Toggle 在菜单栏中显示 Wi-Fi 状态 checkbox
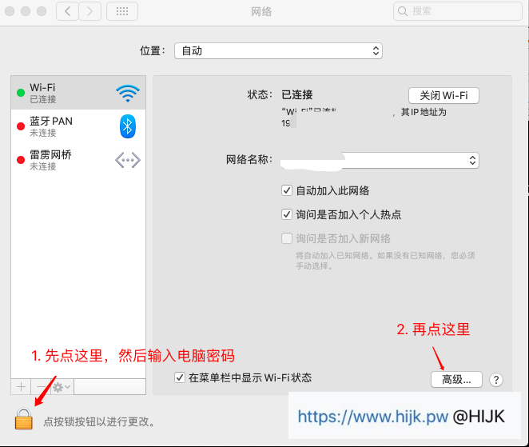 pyautogui.click(x=180, y=377)
